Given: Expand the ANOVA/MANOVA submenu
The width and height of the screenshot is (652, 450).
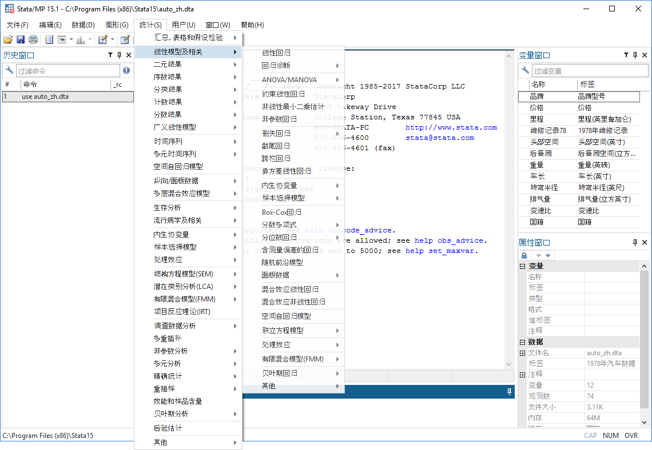Looking at the screenshot, I should click(x=293, y=80).
